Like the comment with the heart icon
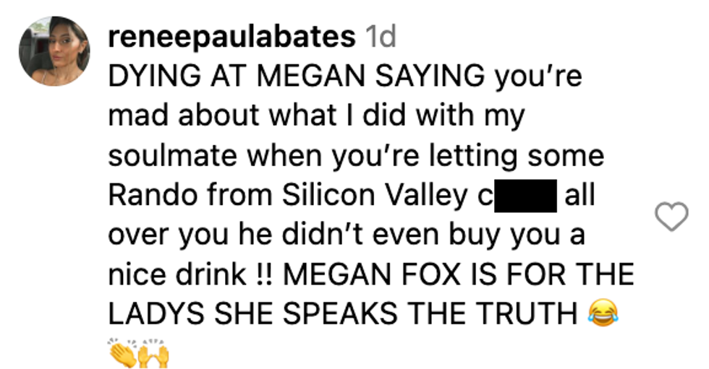 pos(671,217)
